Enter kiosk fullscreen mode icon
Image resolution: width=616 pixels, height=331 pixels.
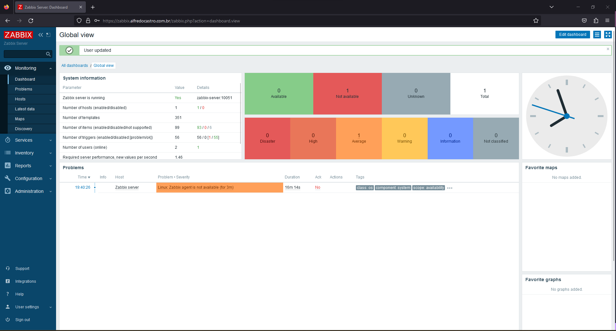(608, 35)
